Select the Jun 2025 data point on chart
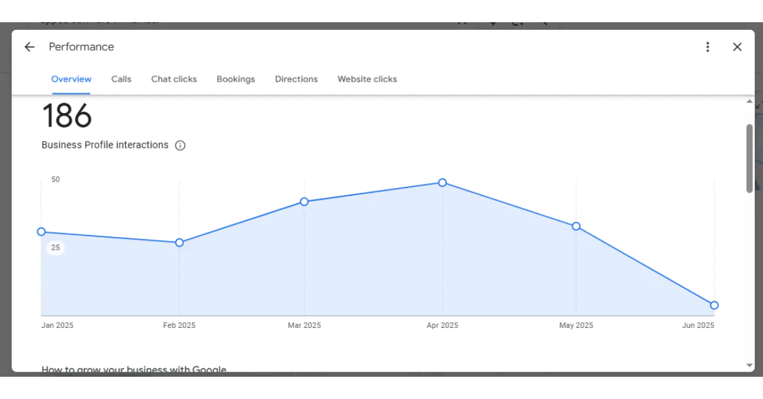 [x=714, y=306]
